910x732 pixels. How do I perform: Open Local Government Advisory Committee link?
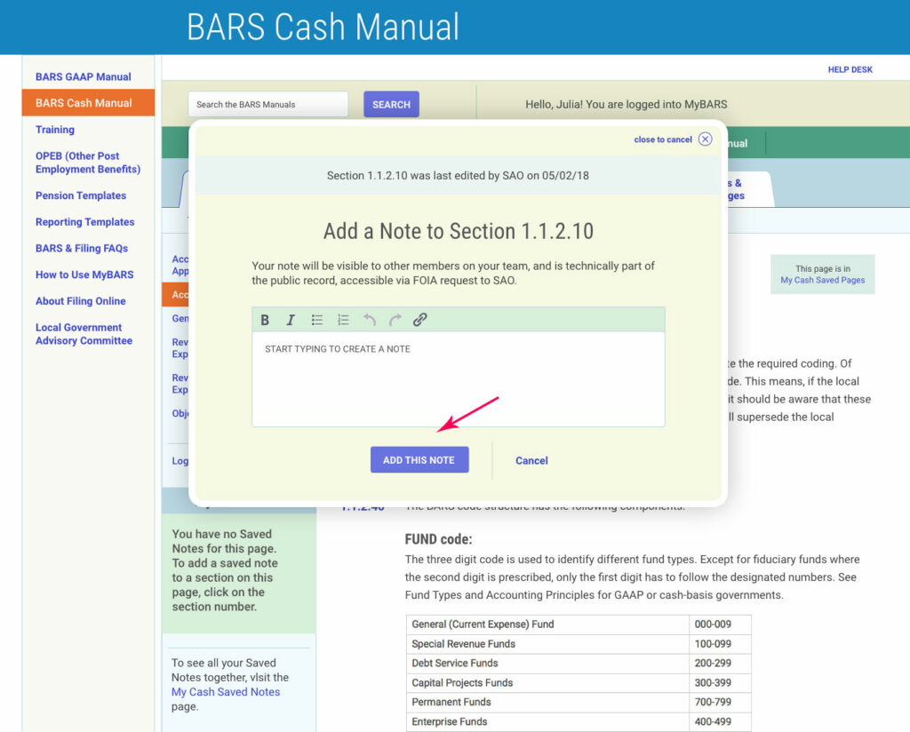[x=84, y=334]
